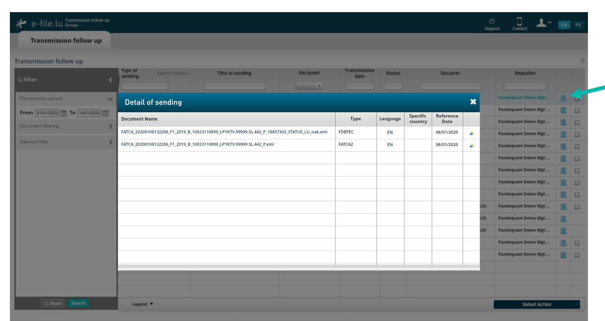Expand the Advance filter section
605x321 pixels.
tap(111, 142)
